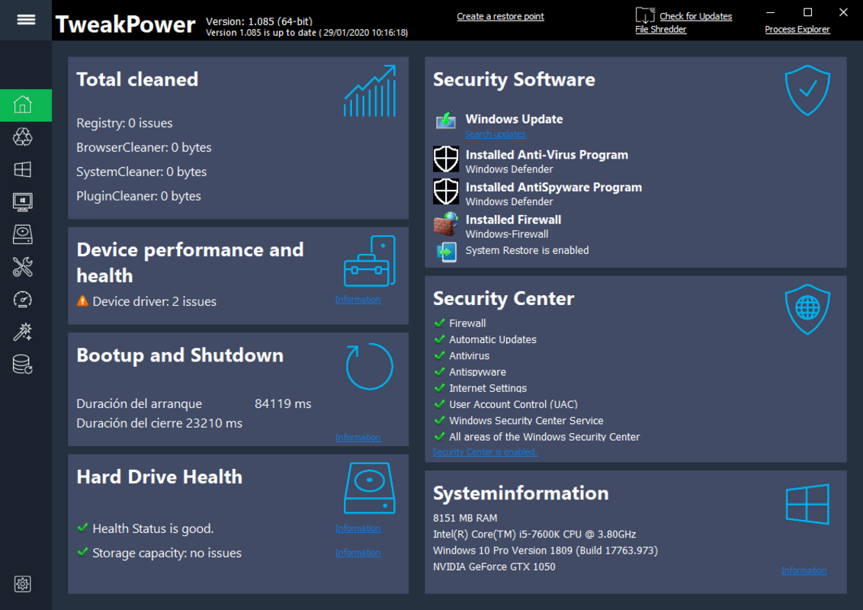The image size is (863, 610).
Task: Open the monitor system sidebar icon
Action: click(23, 202)
